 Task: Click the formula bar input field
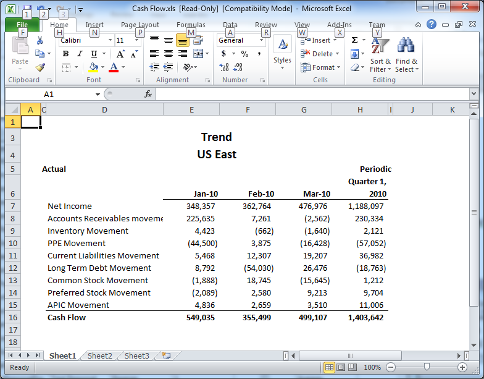coord(312,94)
